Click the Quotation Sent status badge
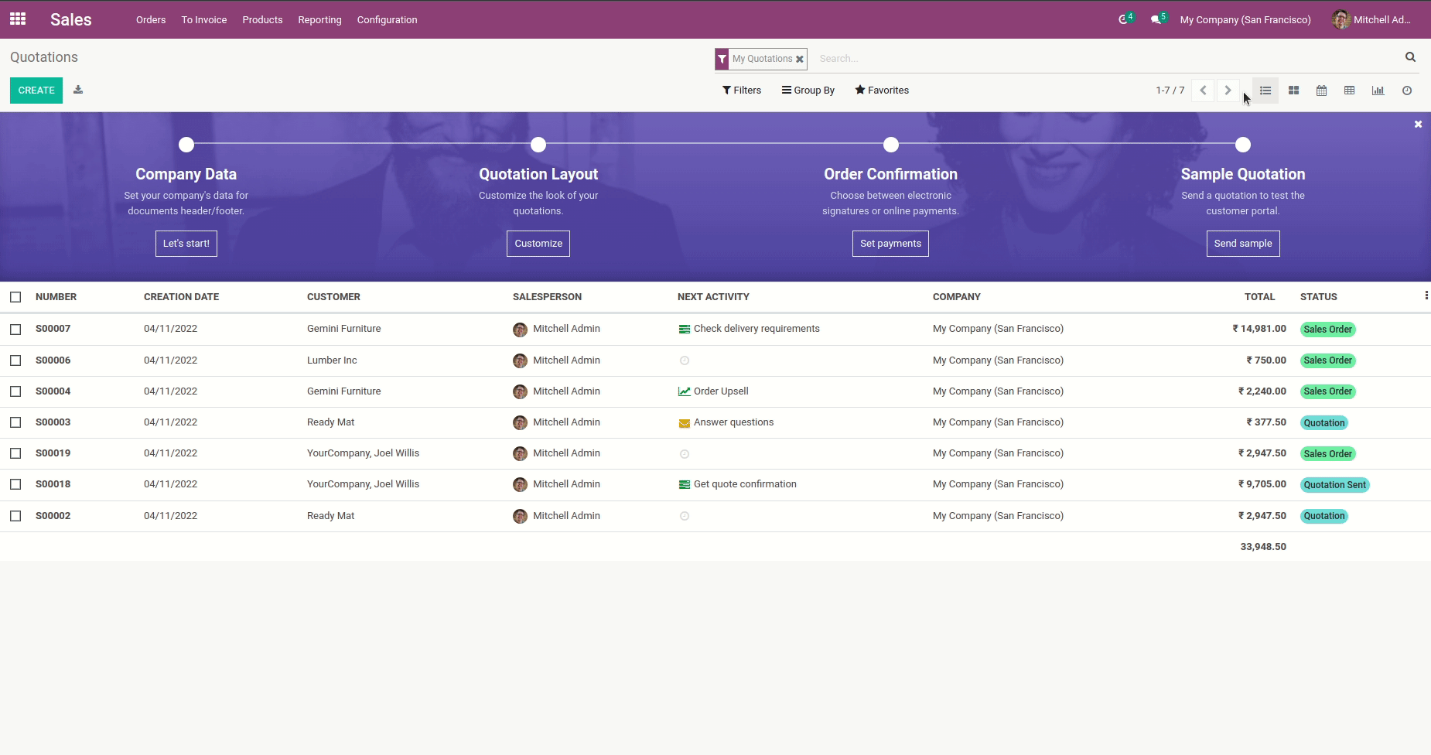This screenshot has width=1431, height=755. (1335, 485)
